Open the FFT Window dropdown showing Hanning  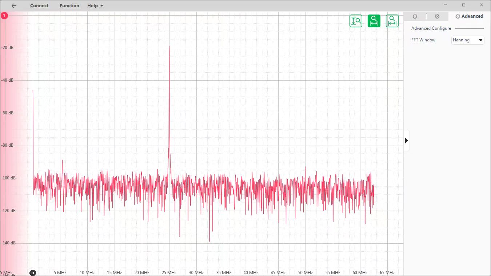click(x=468, y=40)
